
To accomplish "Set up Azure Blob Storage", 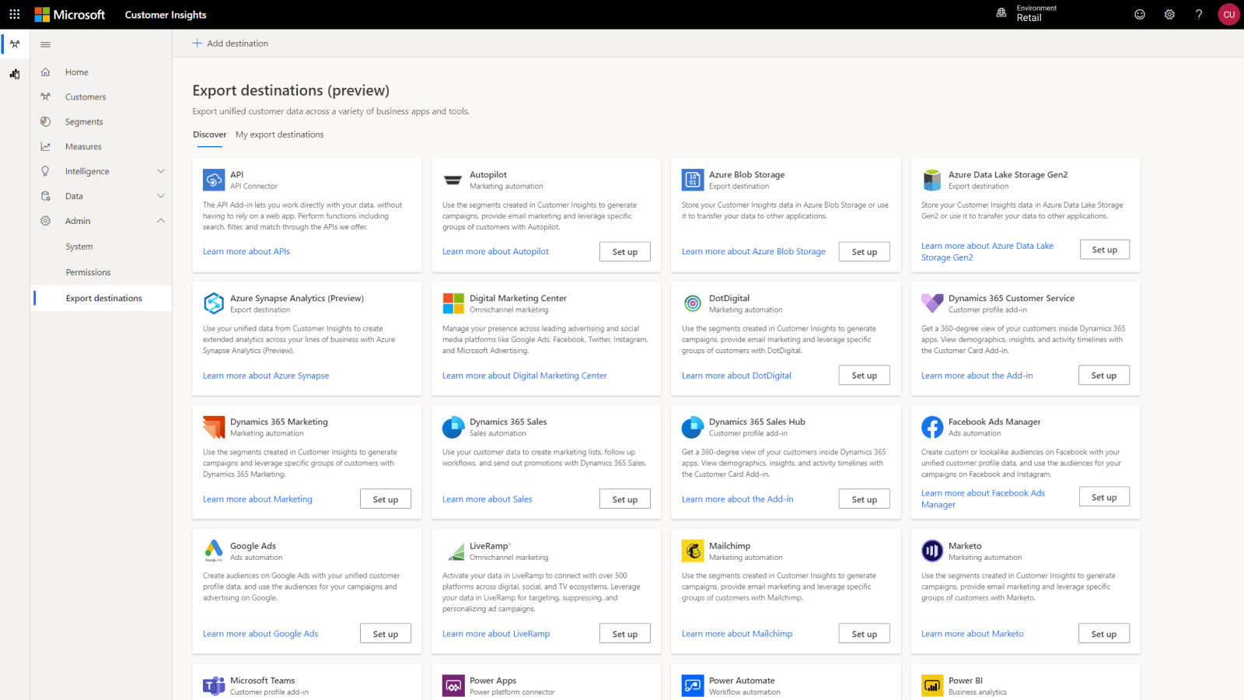I will tap(865, 252).
